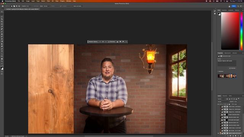Click the hue slider in the Color panel

pos(241,31)
